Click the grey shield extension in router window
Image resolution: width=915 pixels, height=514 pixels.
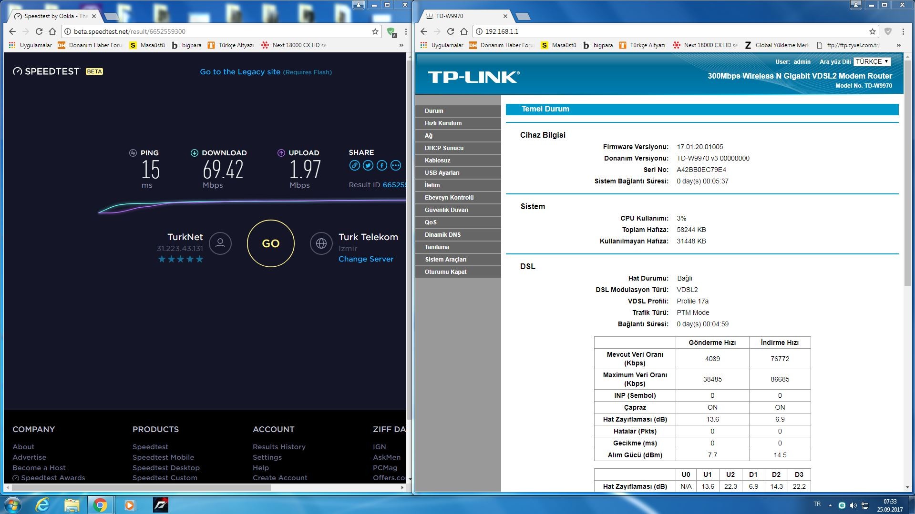(x=888, y=31)
